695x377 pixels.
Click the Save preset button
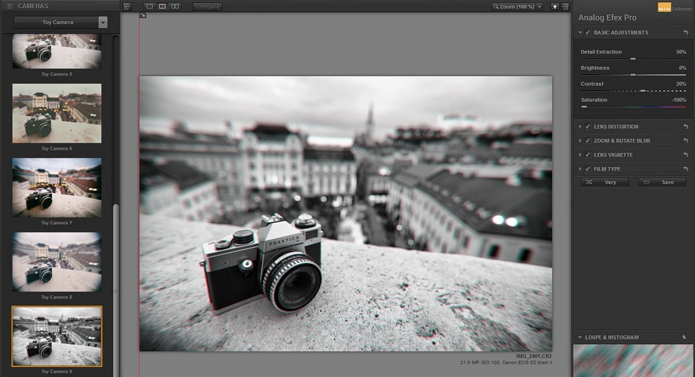pyautogui.click(x=662, y=182)
